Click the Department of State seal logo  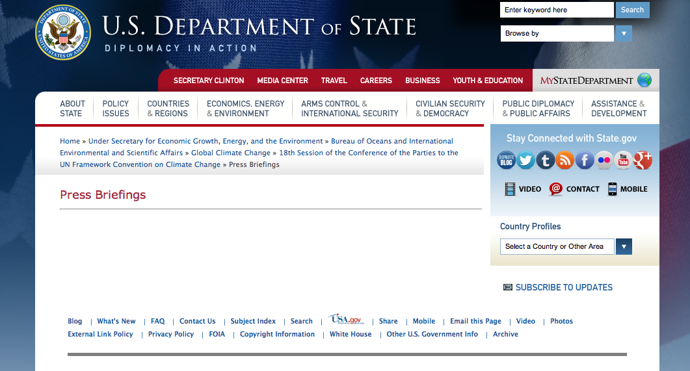[63, 32]
